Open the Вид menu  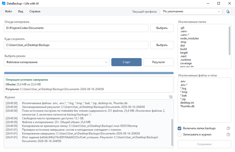[21, 11]
